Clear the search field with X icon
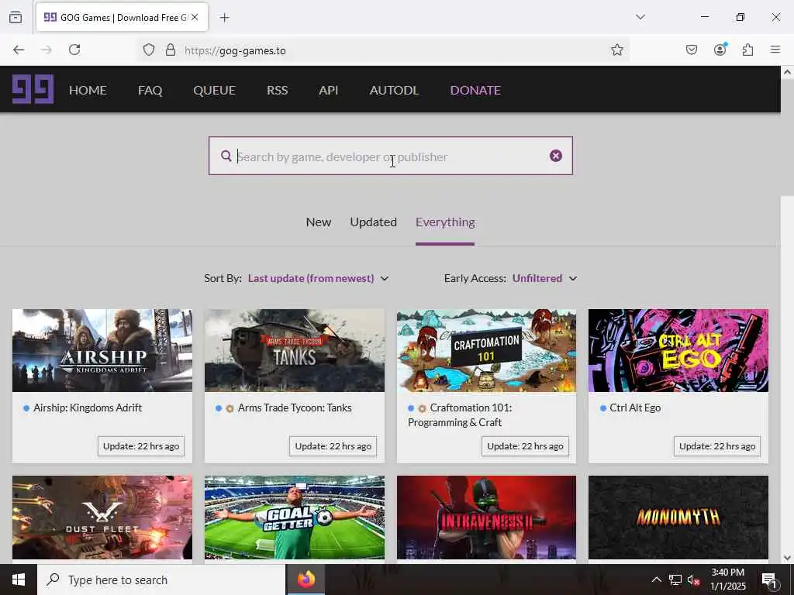This screenshot has height=595, width=794. click(555, 156)
